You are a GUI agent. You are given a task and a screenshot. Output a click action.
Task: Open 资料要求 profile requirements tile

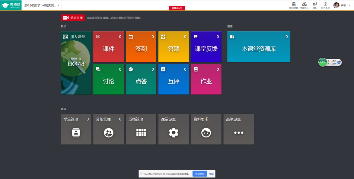click(206, 129)
